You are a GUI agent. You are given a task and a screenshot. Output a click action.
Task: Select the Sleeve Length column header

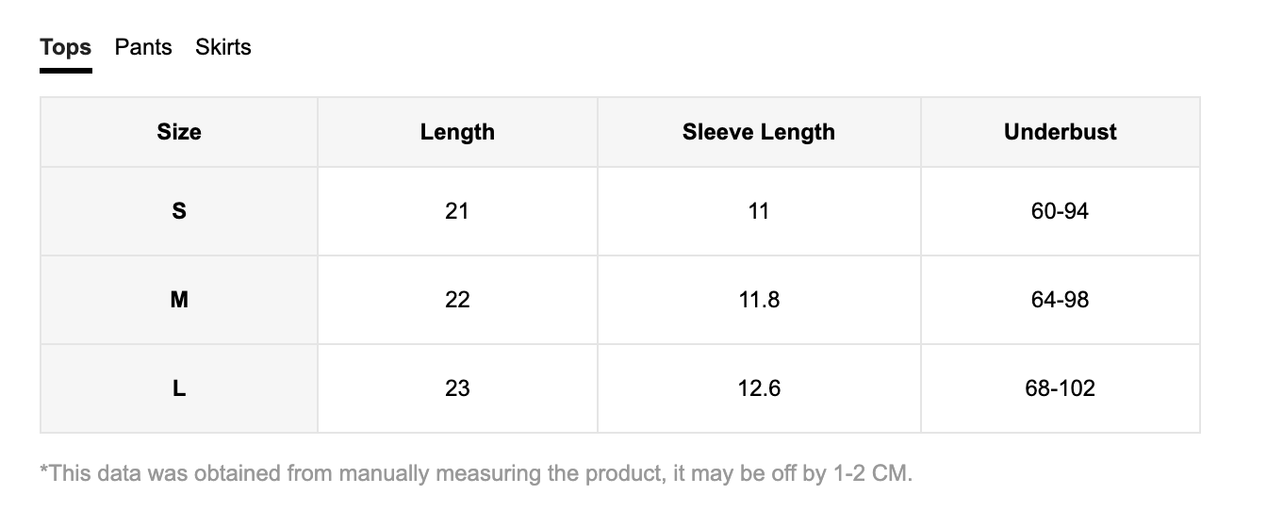759,132
